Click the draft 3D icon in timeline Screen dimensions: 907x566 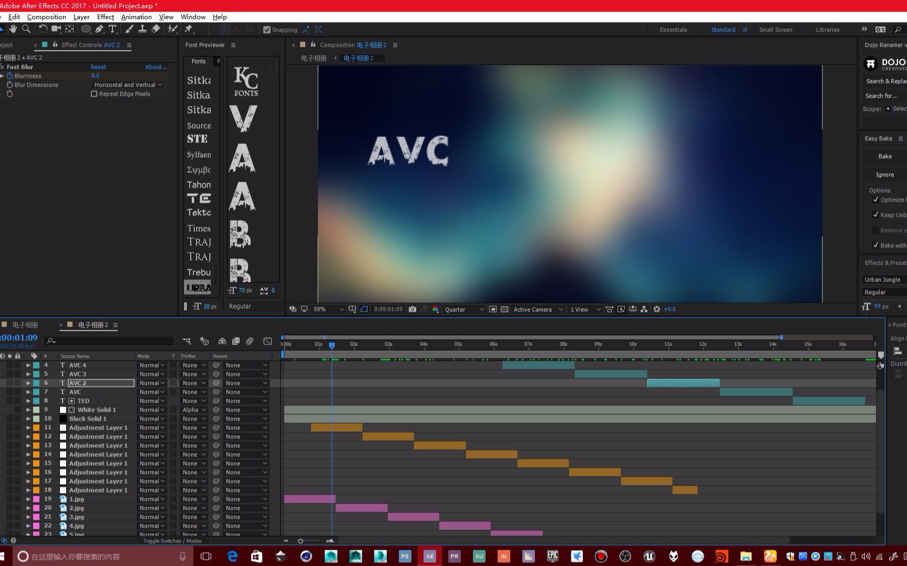pos(204,341)
